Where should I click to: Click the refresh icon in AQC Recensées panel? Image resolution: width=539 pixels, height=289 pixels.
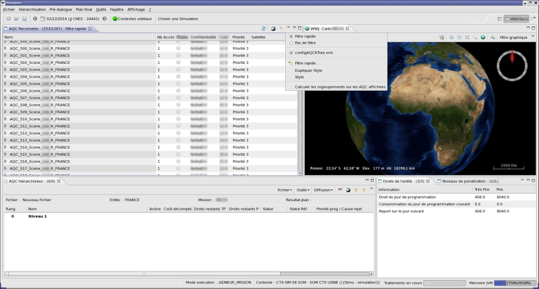click(263, 29)
